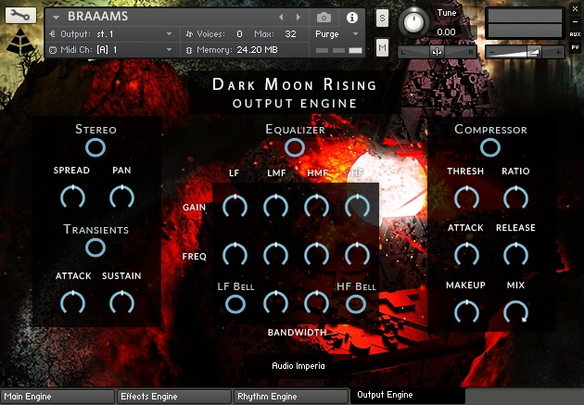Click the L-R pan slider

coord(437,52)
